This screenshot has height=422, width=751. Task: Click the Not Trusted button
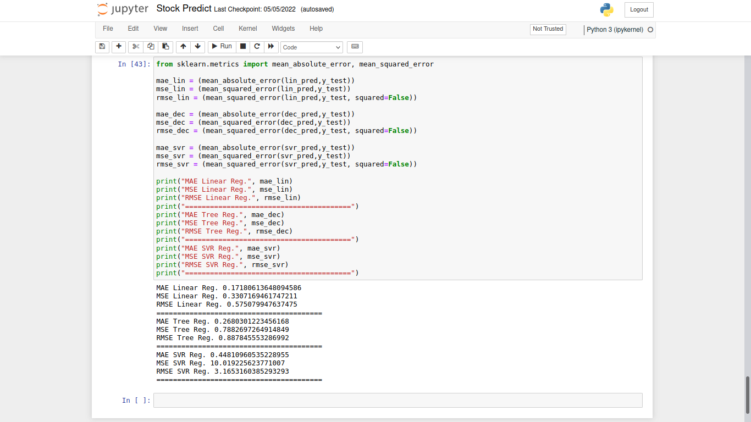coord(548,29)
